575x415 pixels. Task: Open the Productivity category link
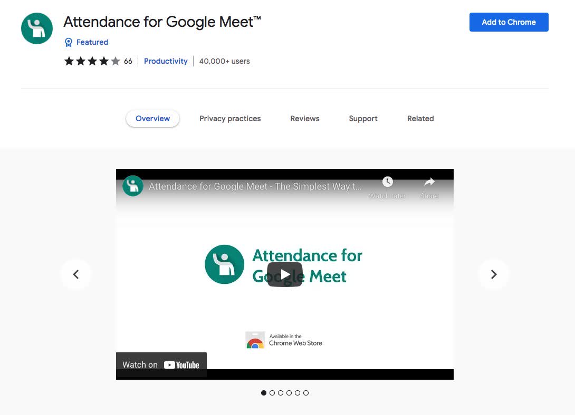pos(166,61)
